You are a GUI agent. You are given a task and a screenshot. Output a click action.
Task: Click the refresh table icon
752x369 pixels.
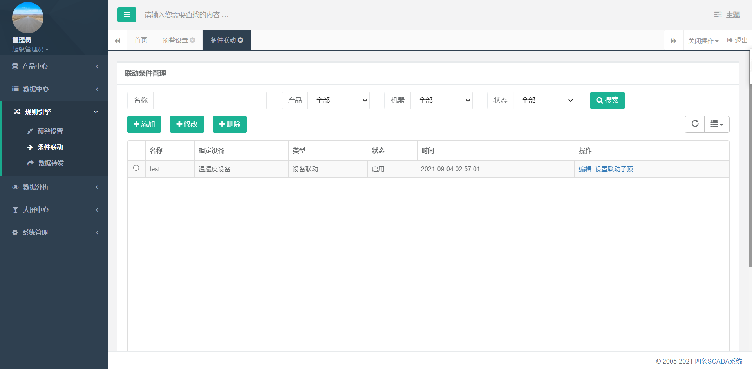pyautogui.click(x=695, y=124)
